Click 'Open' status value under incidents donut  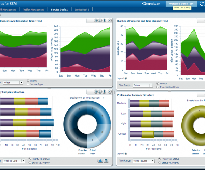pyautogui.click(x=93, y=154)
